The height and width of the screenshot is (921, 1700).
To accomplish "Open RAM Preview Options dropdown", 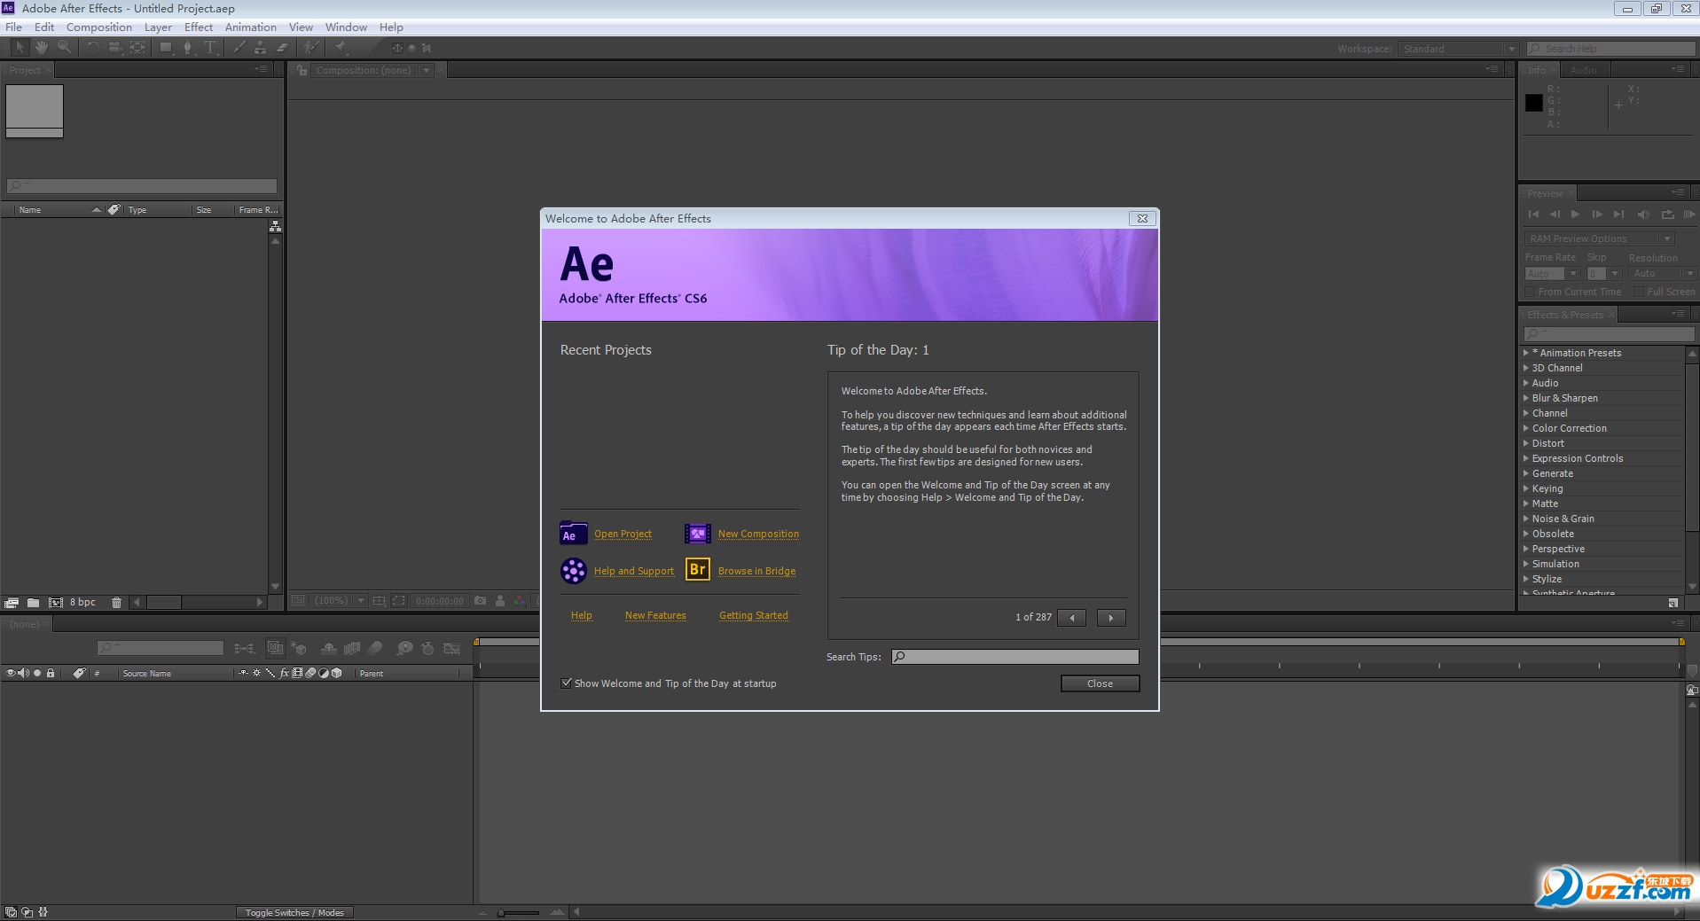I will [1600, 238].
